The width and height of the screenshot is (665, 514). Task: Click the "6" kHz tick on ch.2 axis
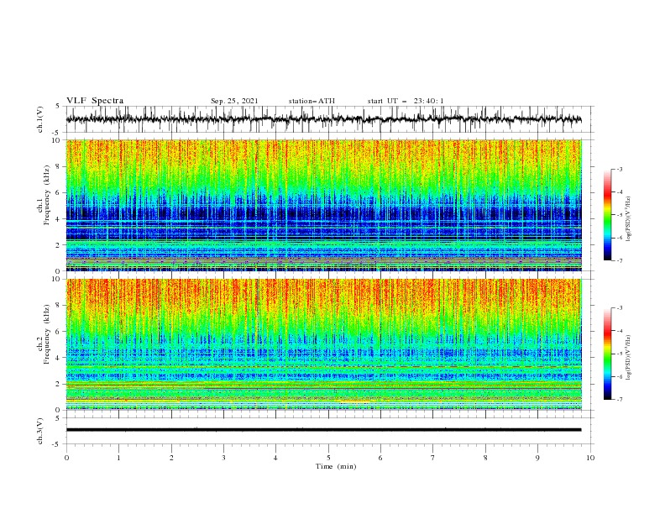point(59,332)
